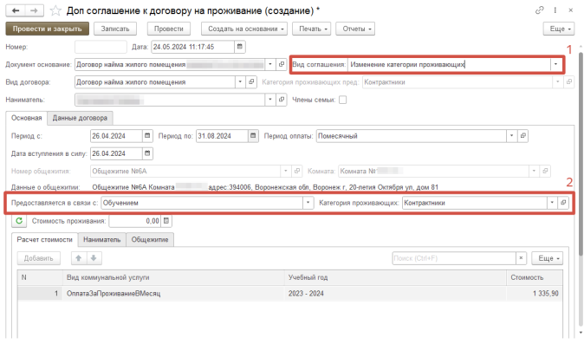The width and height of the screenshot is (584, 344).
Task: Click Вид коммунальной услуги column header
Action: (173, 277)
